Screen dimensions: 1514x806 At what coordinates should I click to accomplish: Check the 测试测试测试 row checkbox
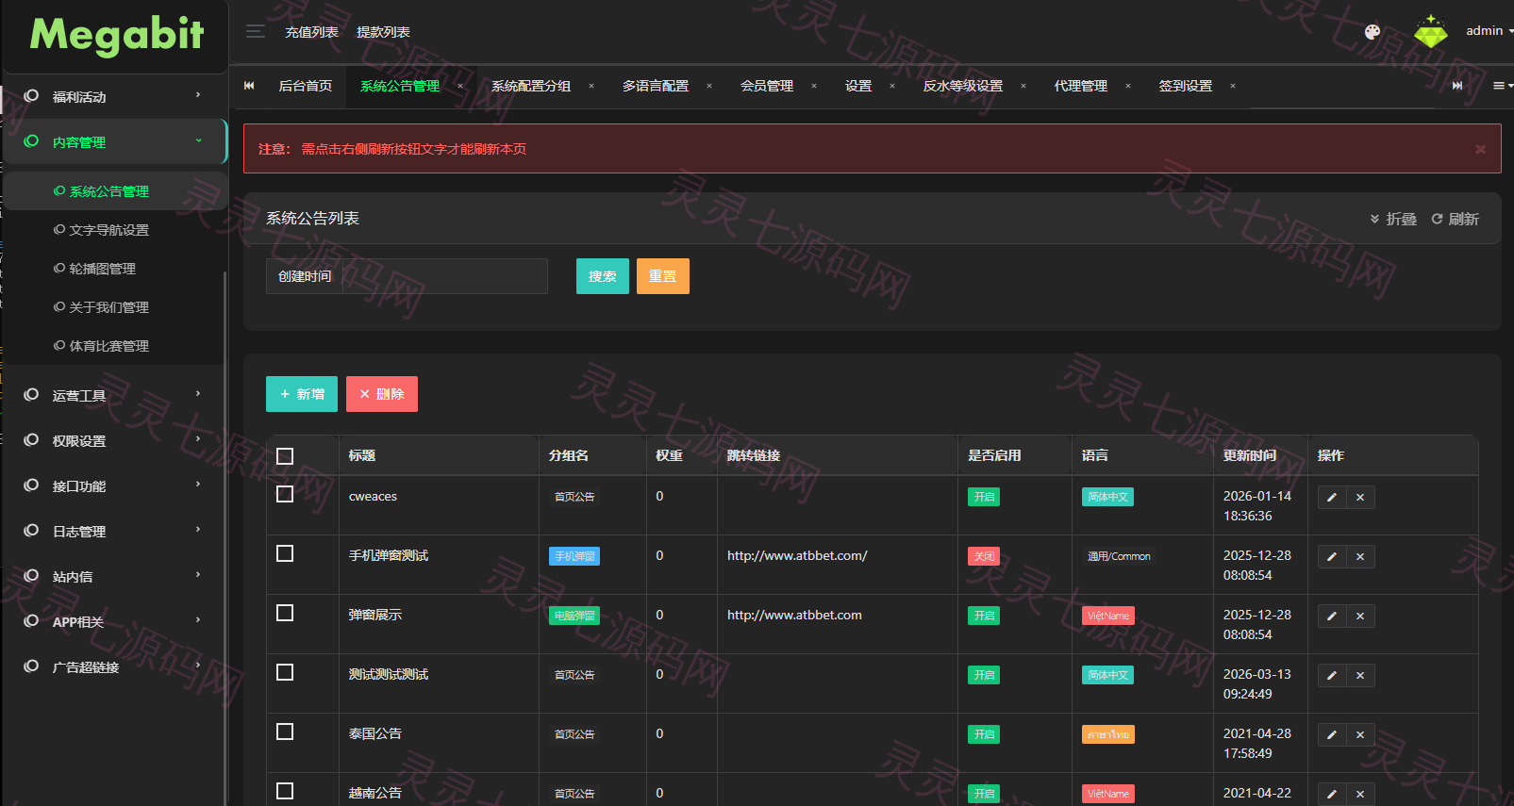[285, 672]
